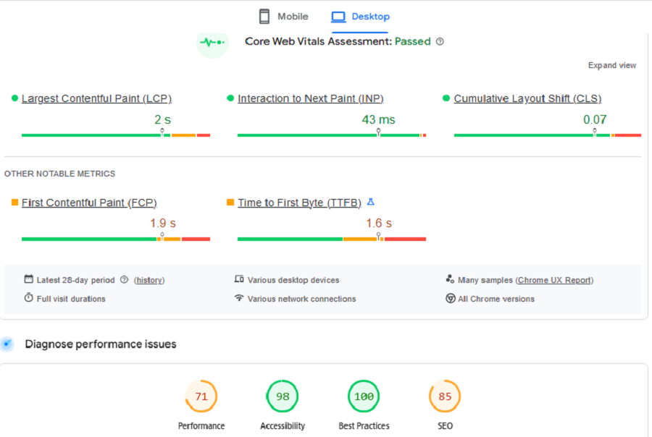652x437 pixels.
Task: Click the experimental flask icon beside TTFB
Action: 371,203
